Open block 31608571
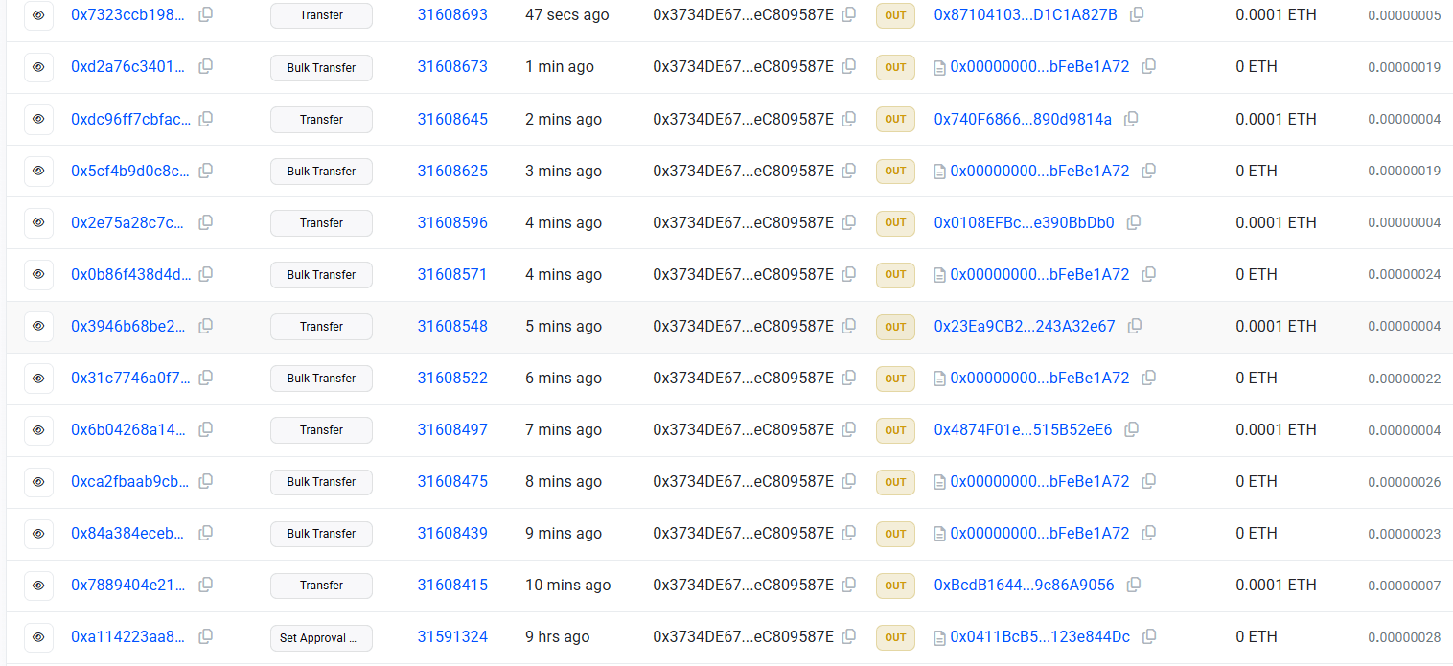The image size is (1453, 666). tap(451, 274)
